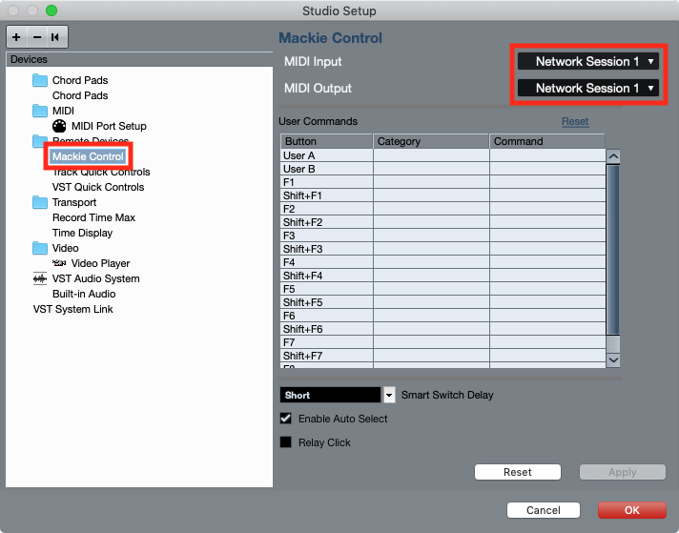The image size is (679, 533).
Task: Click the Apply button
Action: tap(623, 472)
